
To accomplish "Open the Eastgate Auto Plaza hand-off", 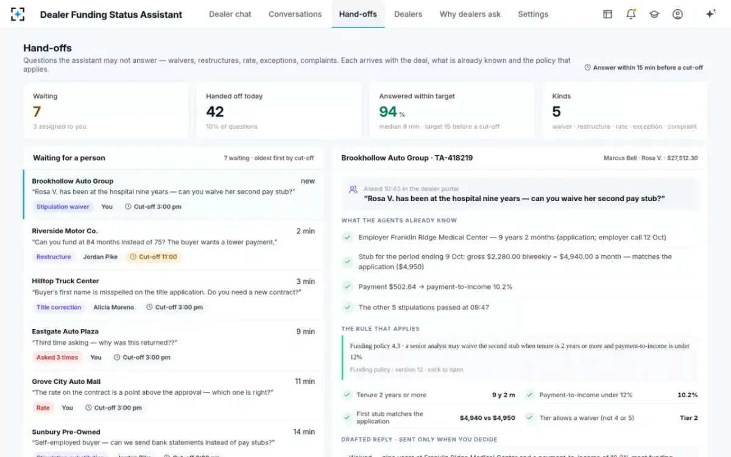I will tap(174, 345).
